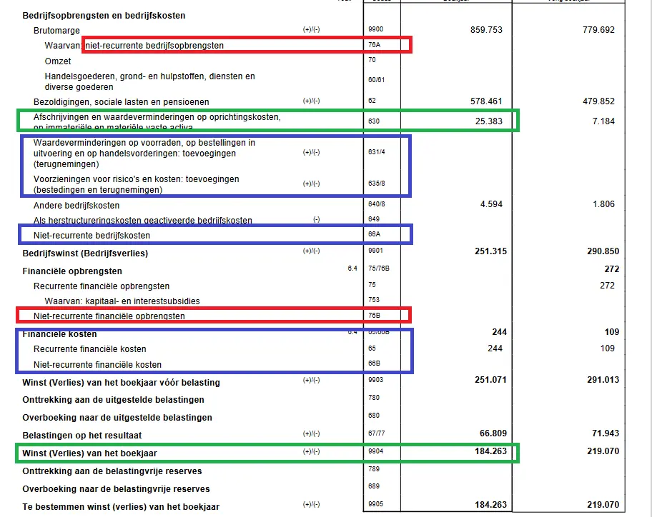Select the Bezoldigingen value 578.461
Screen dimensions: 652x517
click(x=482, y=102)
